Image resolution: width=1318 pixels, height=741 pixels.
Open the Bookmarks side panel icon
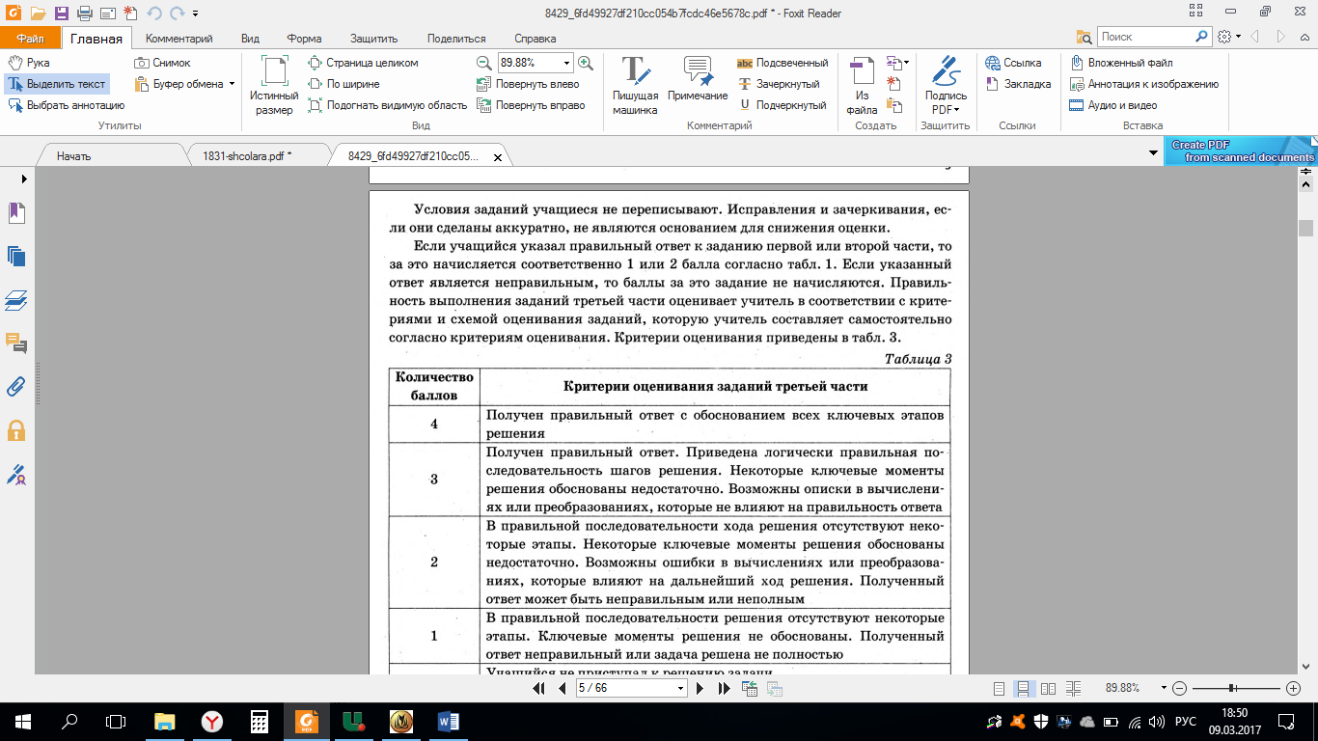[16, 212]
